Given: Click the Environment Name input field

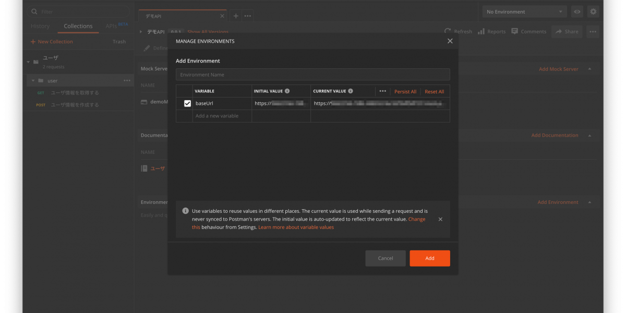Looking at the screenshot, I should click(x=312, y=75).
